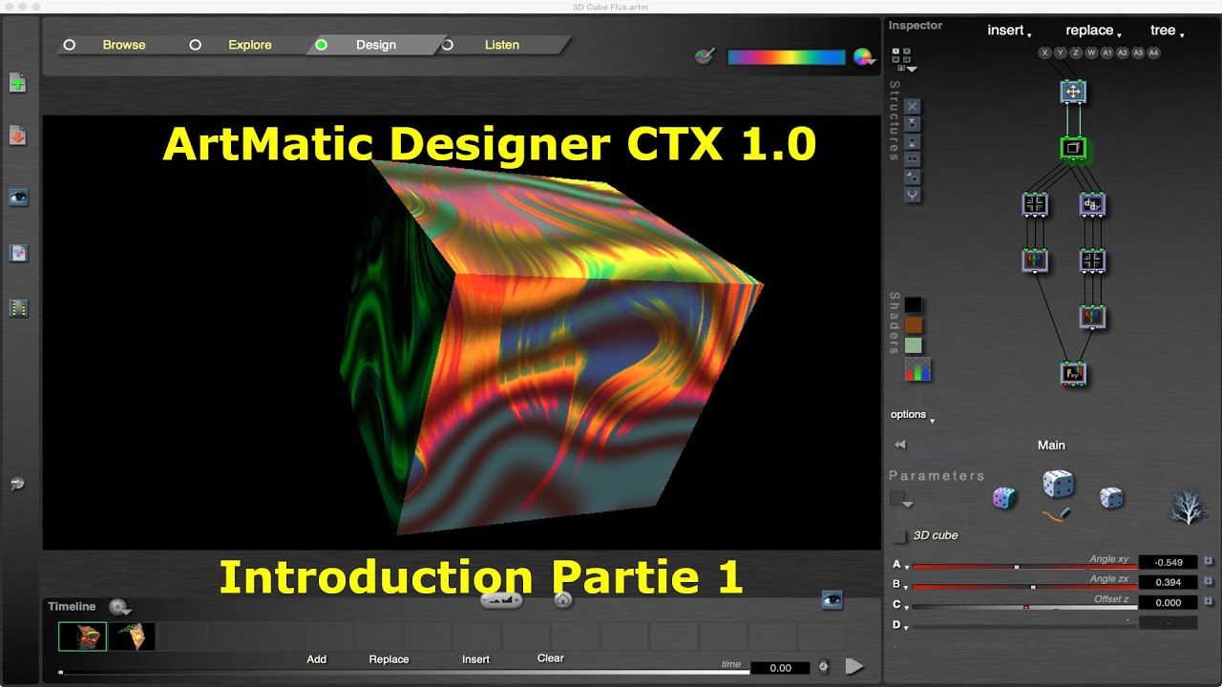The width and height of the screenshot is (1222, 687).
Task: Click the rainbow gradient color bar
Action: pyautogui.click(x=787, y=57)
